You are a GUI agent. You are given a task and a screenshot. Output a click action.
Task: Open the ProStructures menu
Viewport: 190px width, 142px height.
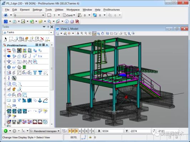(112, 10)
